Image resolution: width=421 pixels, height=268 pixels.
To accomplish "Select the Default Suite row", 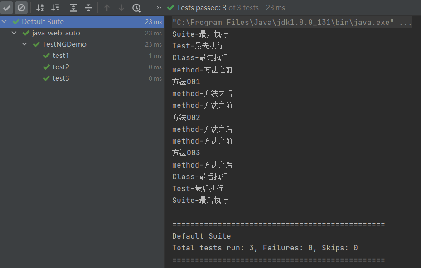I will (x=82, y=22).
